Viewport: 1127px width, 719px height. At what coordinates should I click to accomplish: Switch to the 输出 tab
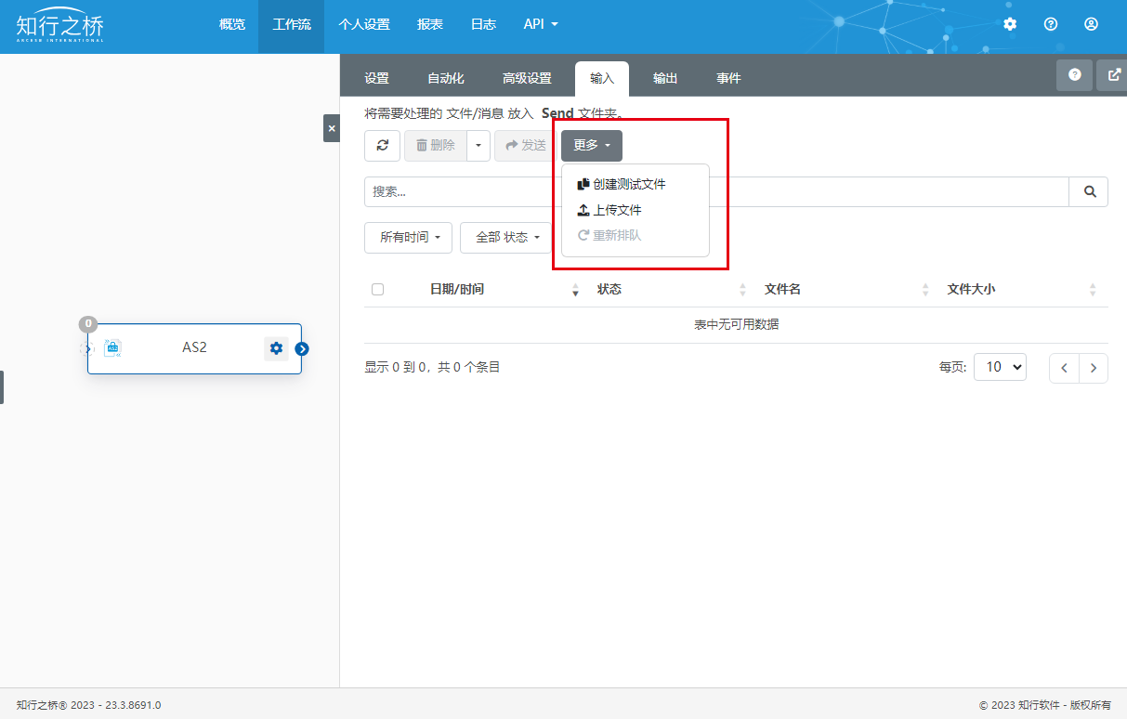pos(665,79)
